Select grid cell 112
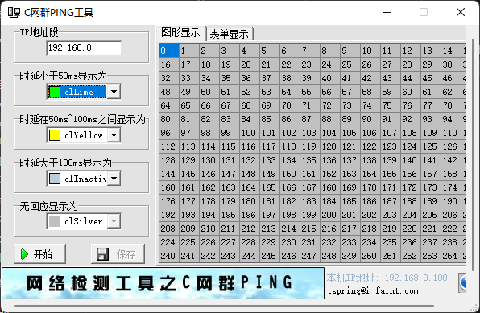The height and width of the screenshot is (313, 480). pos(169,146)
